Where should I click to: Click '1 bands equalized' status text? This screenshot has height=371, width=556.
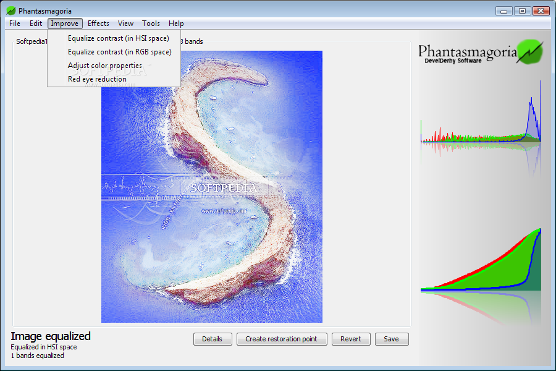click(x=37, y=356)
